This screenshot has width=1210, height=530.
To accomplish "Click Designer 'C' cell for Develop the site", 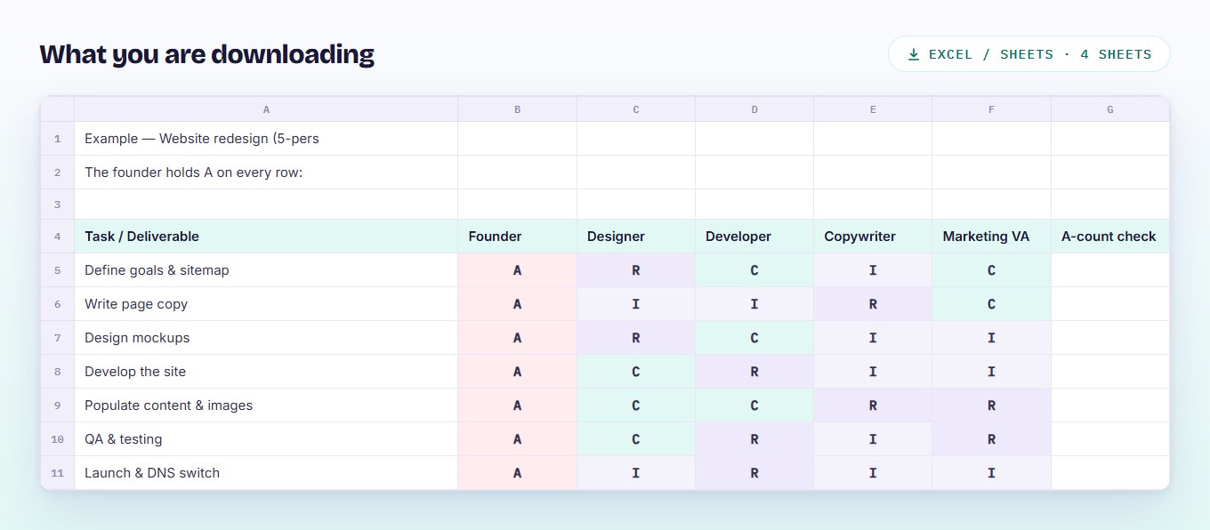I will coord(636,372).
